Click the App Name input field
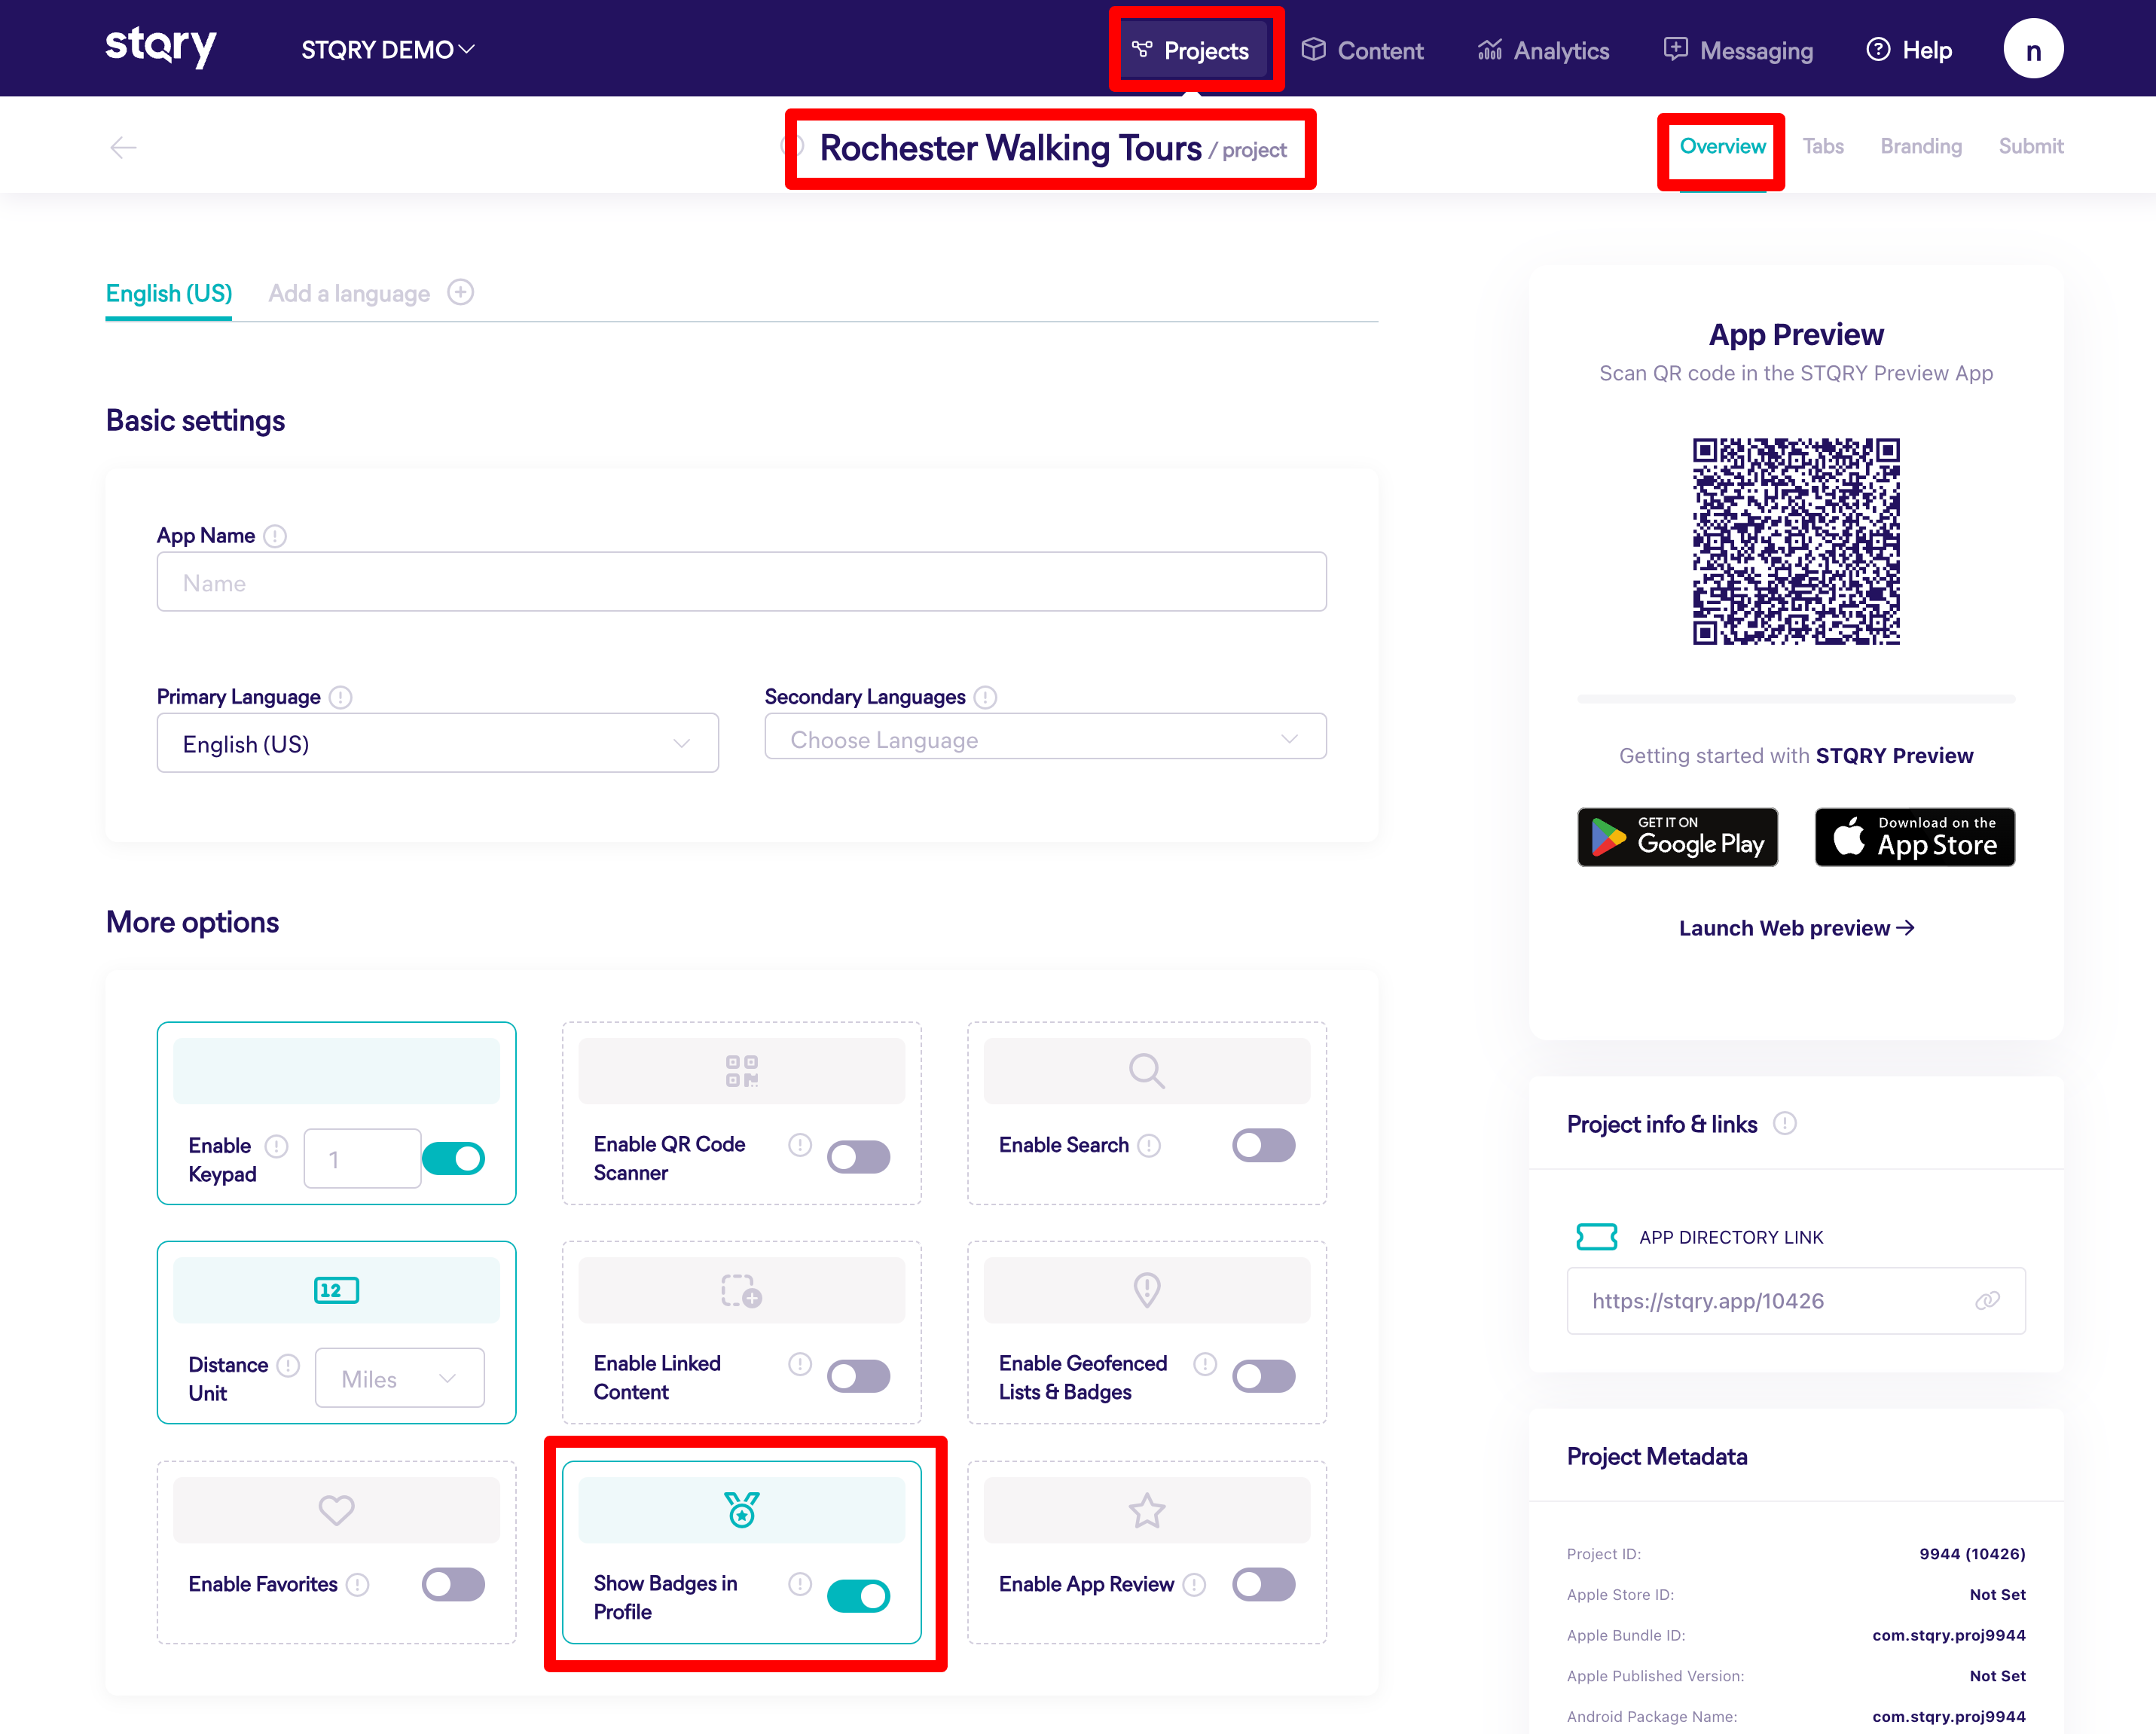This screenshot has width=2156, height=1734. (x=741, y=582)
